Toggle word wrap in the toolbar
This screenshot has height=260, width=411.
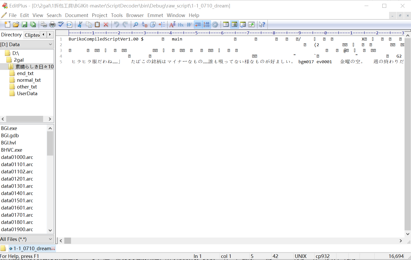pyautogui.click(x=198, y=25)
